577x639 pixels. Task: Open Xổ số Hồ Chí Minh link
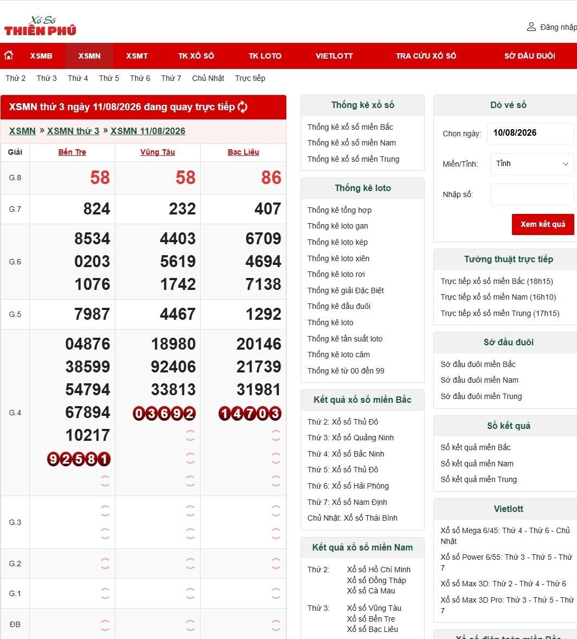(x=379, y=570)
